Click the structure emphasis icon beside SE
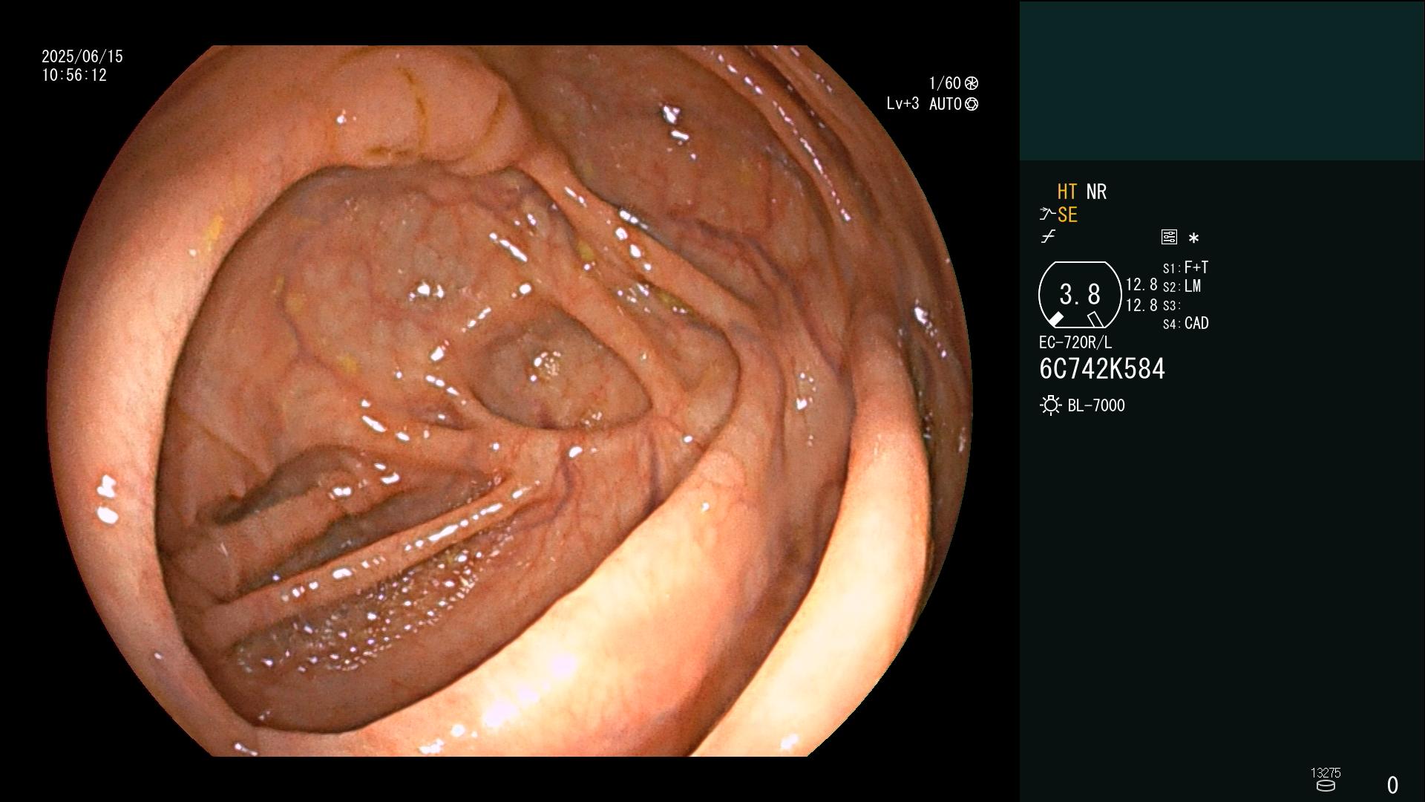Image resolution: width=1425 pixels, height=802 pixels. (x=1047, y=215)
